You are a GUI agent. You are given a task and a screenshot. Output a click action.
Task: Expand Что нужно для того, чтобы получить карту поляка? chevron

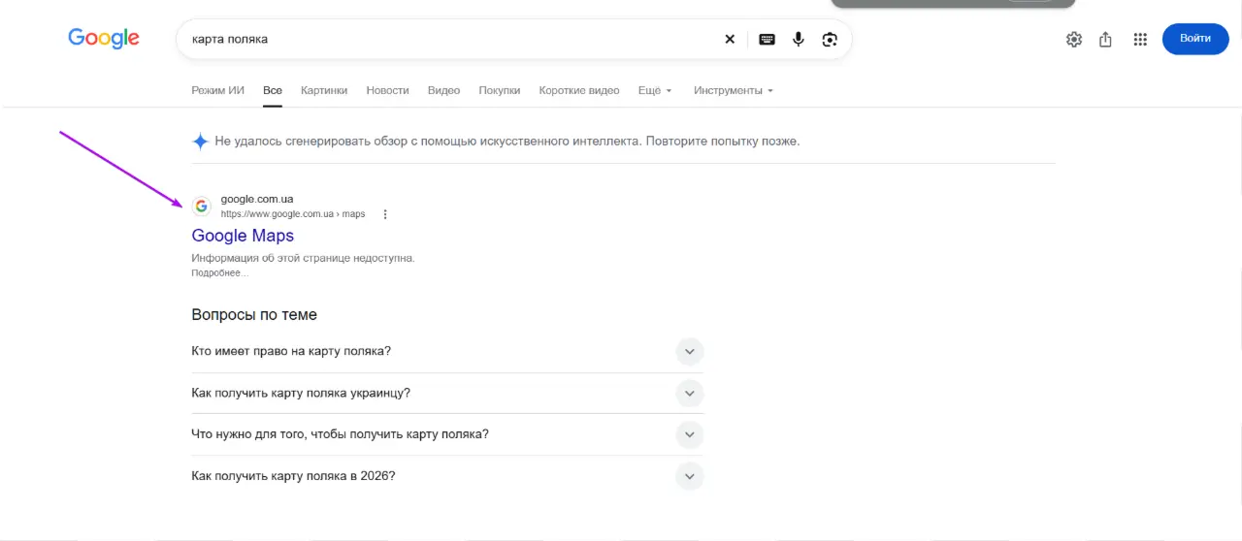689,434
